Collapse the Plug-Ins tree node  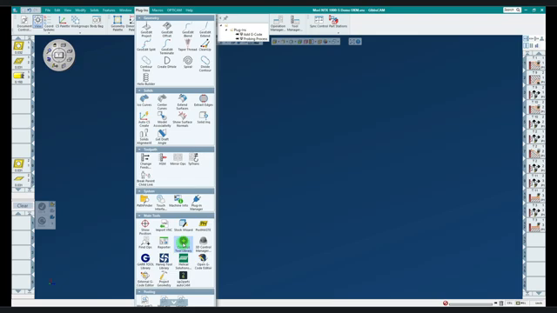pyautogui.click(x=226, y=30)
